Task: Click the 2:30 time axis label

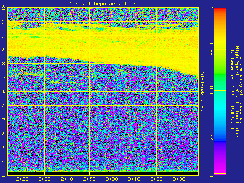Action: pos(45,179)
